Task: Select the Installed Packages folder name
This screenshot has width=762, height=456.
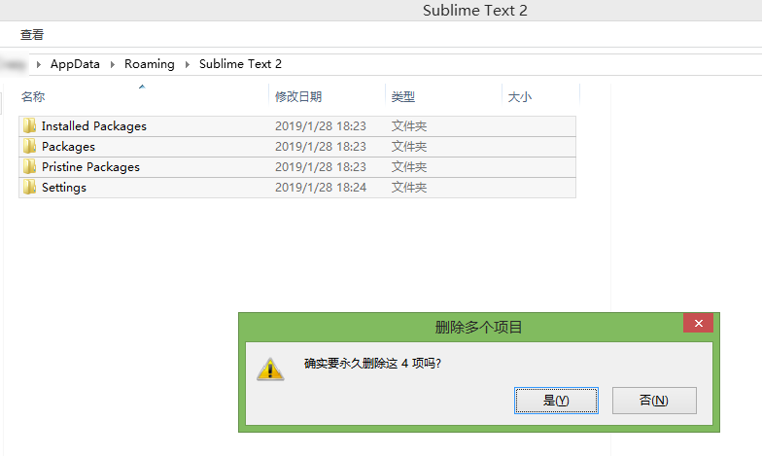Action: tap(93, 126)
